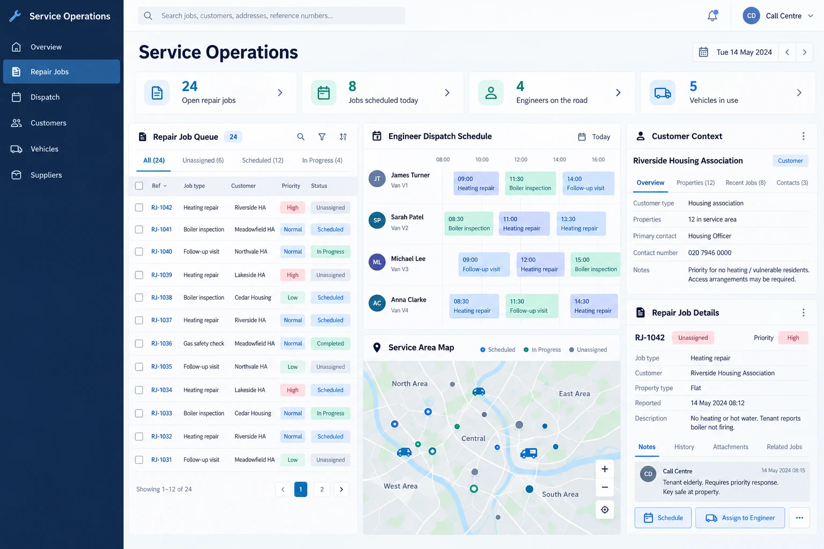Image resolution: width=824 pixels, height=549 pixels.
Task: Open job reference RJ-1039
Action: coord(161,275)
